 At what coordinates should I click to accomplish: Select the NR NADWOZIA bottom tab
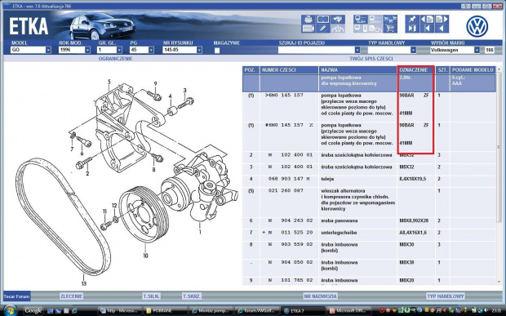pos(320,296)
